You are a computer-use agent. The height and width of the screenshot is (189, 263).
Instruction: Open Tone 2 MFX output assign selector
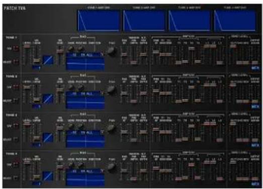pos(255,107)
